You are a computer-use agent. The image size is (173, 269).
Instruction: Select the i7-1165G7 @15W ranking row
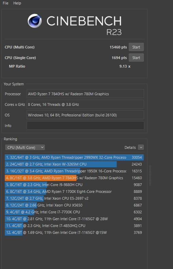tap(74, 232)
